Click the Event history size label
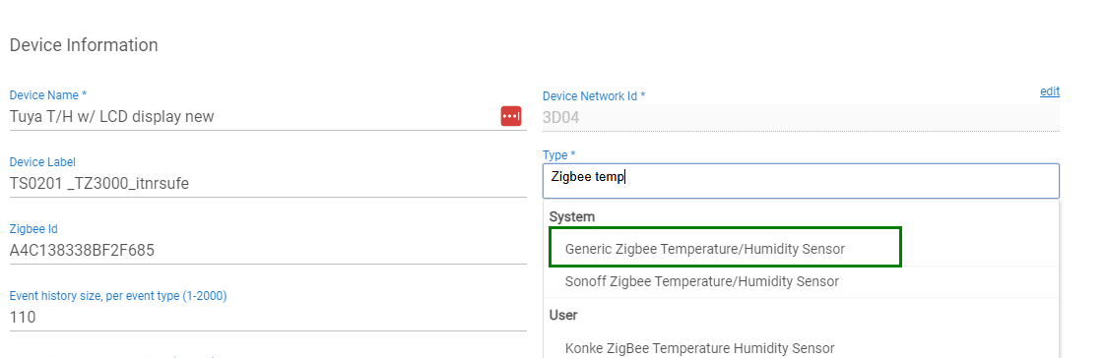 [x=117, y=296]
